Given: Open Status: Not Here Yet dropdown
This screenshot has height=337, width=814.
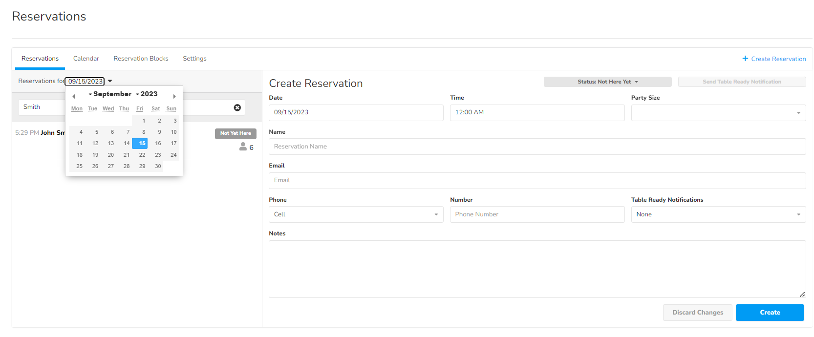Looking at the screenshot, I should pos(607,82).
